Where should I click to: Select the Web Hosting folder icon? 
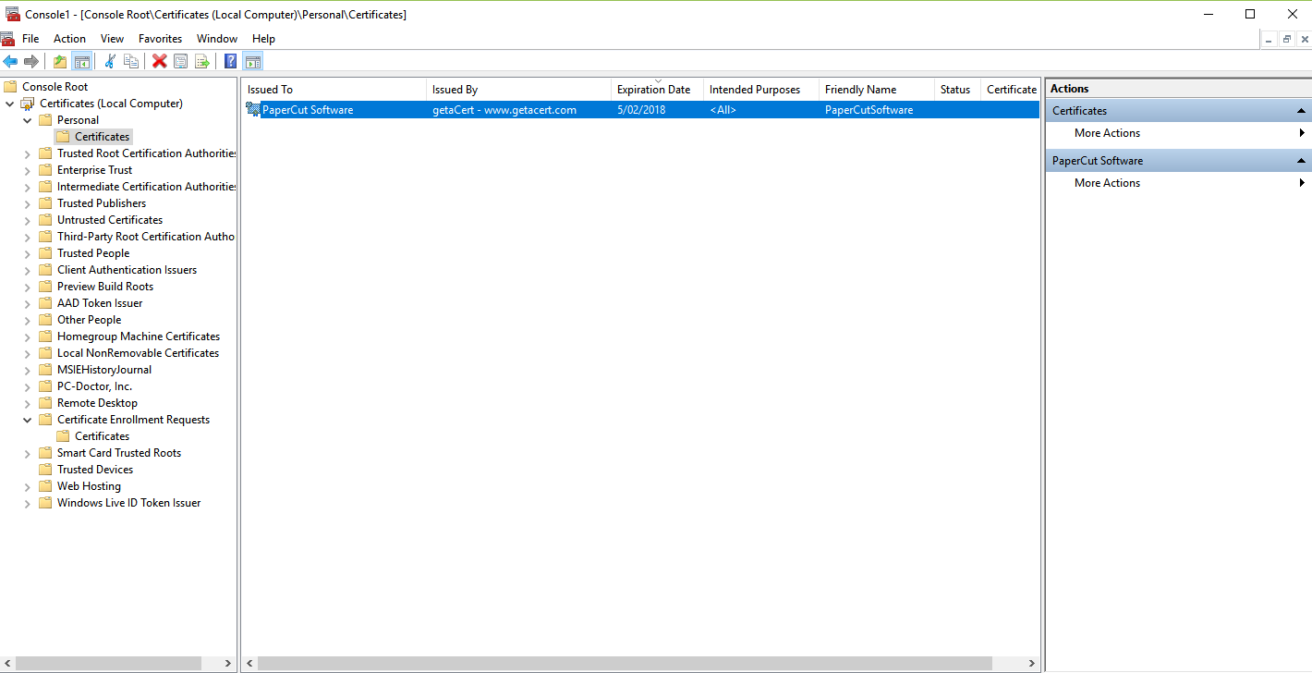pyautogui.click(x=46, y=486)
